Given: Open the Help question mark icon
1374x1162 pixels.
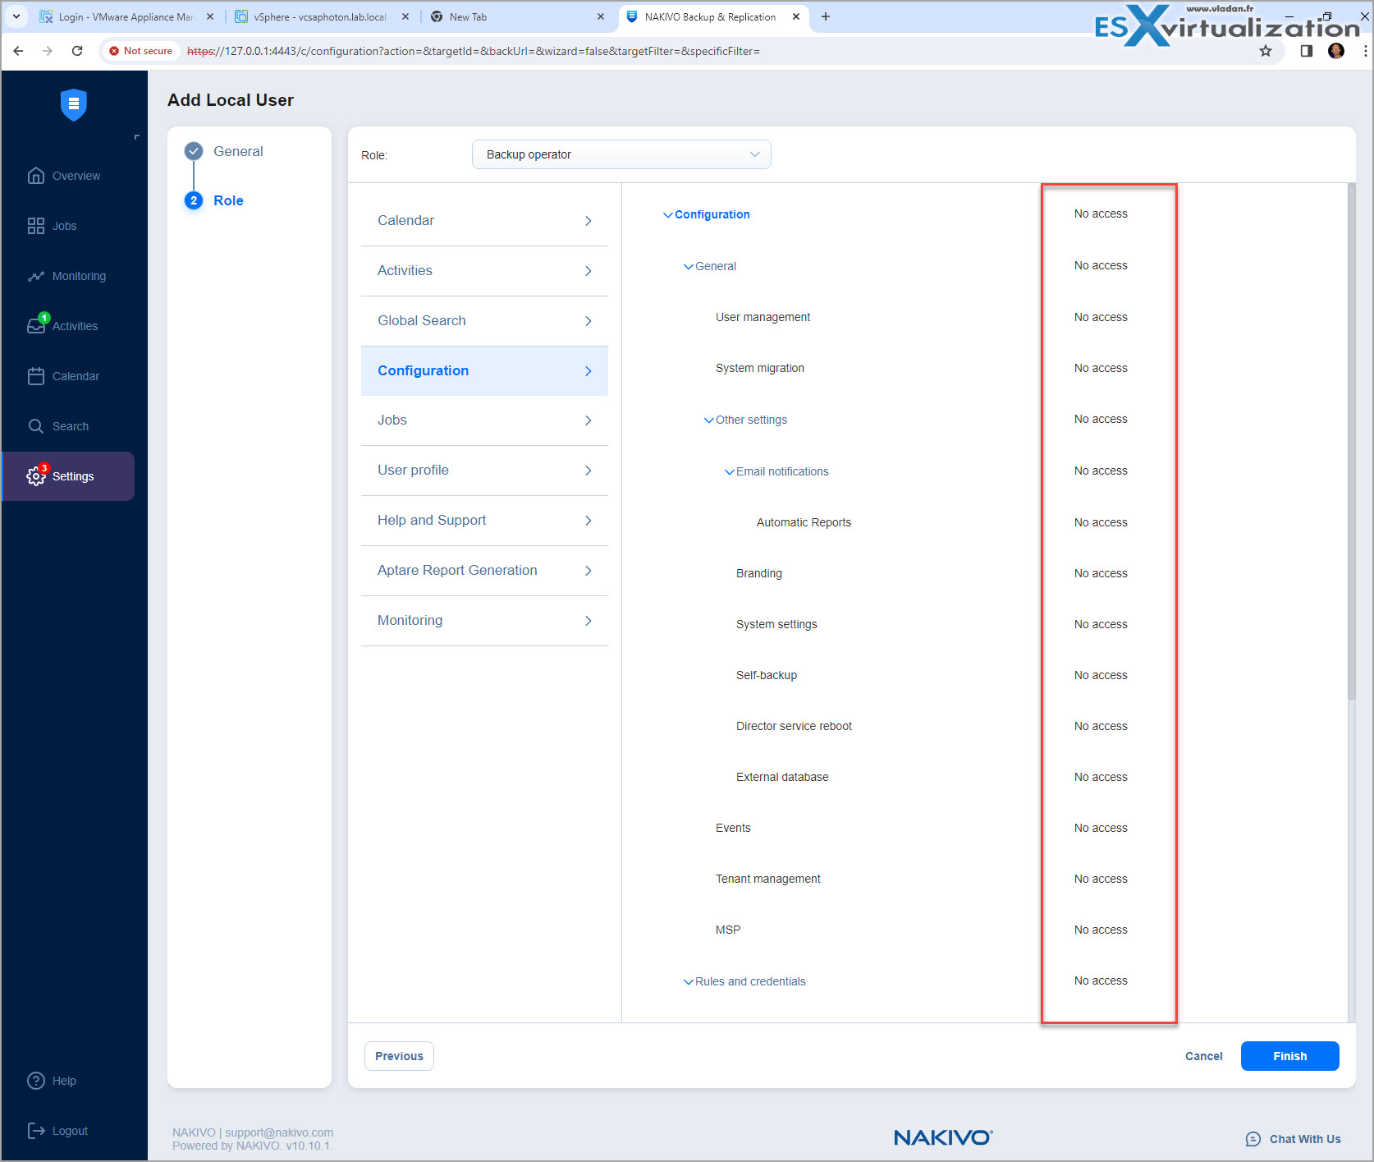Looking at the screenshot, I should (x=35, y=1081).
